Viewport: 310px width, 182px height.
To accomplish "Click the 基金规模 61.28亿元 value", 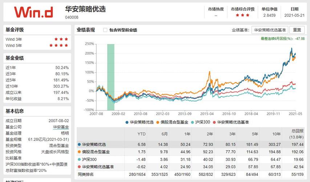I will click(48, 139).
